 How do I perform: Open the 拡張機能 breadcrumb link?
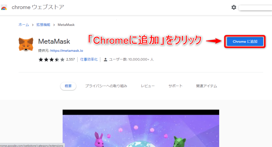point(43,25)
